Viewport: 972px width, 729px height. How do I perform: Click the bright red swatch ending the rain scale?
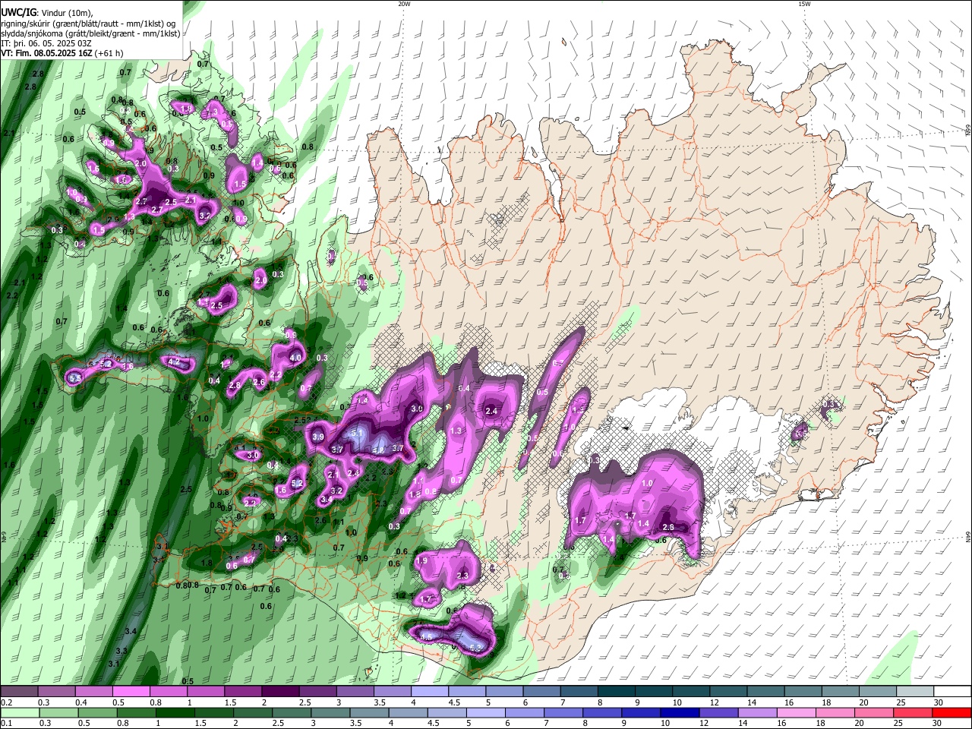[x=952, y=712]
